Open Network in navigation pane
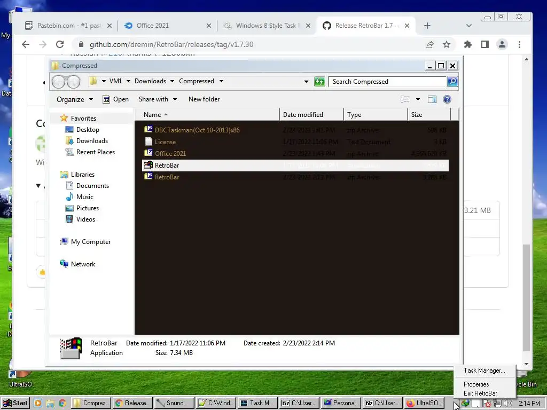This screenshot has height=410, width=547. tap(83, 264)
